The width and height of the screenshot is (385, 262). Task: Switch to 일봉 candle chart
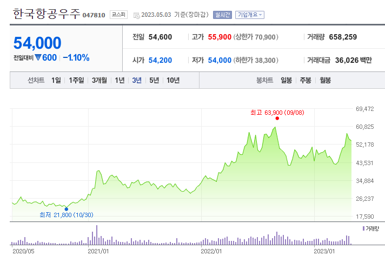(x=286, y=80)
